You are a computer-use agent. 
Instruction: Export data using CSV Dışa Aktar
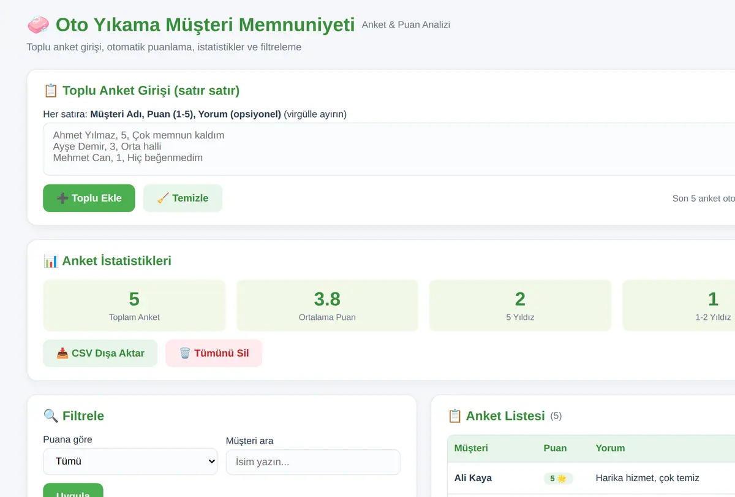coord(100,353)
